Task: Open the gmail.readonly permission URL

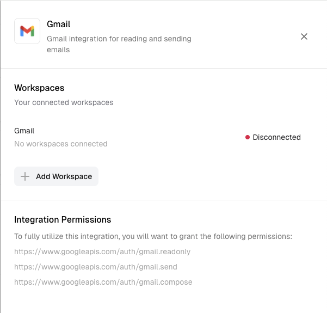Action: pyautogui.click(x=102, y=251)
